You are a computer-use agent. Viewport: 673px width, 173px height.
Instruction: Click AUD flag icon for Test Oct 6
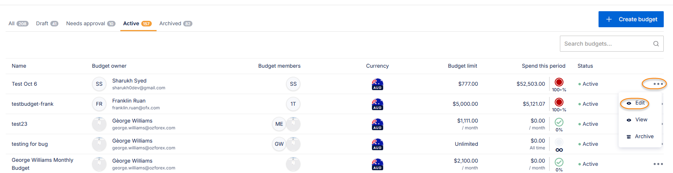377,84
